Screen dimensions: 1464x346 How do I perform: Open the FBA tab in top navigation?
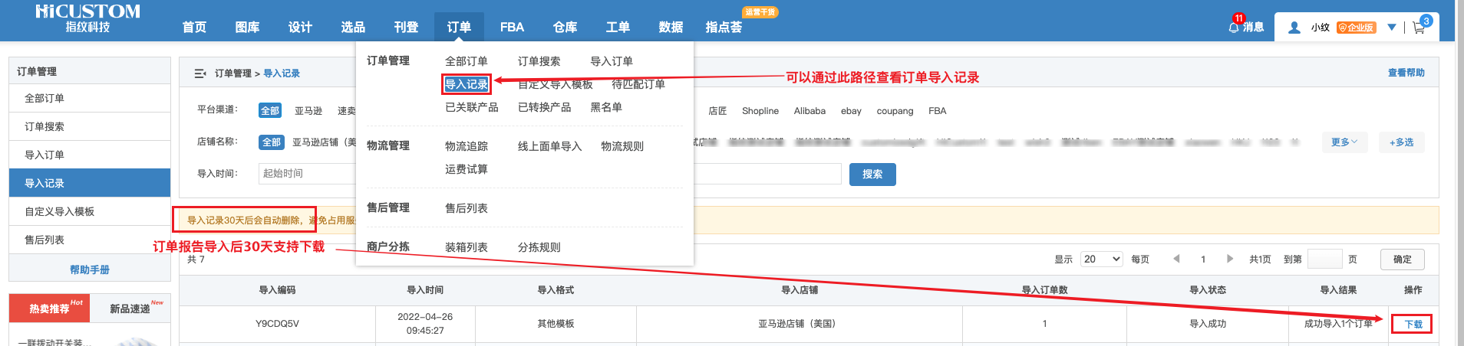click(x=512, y=28)
